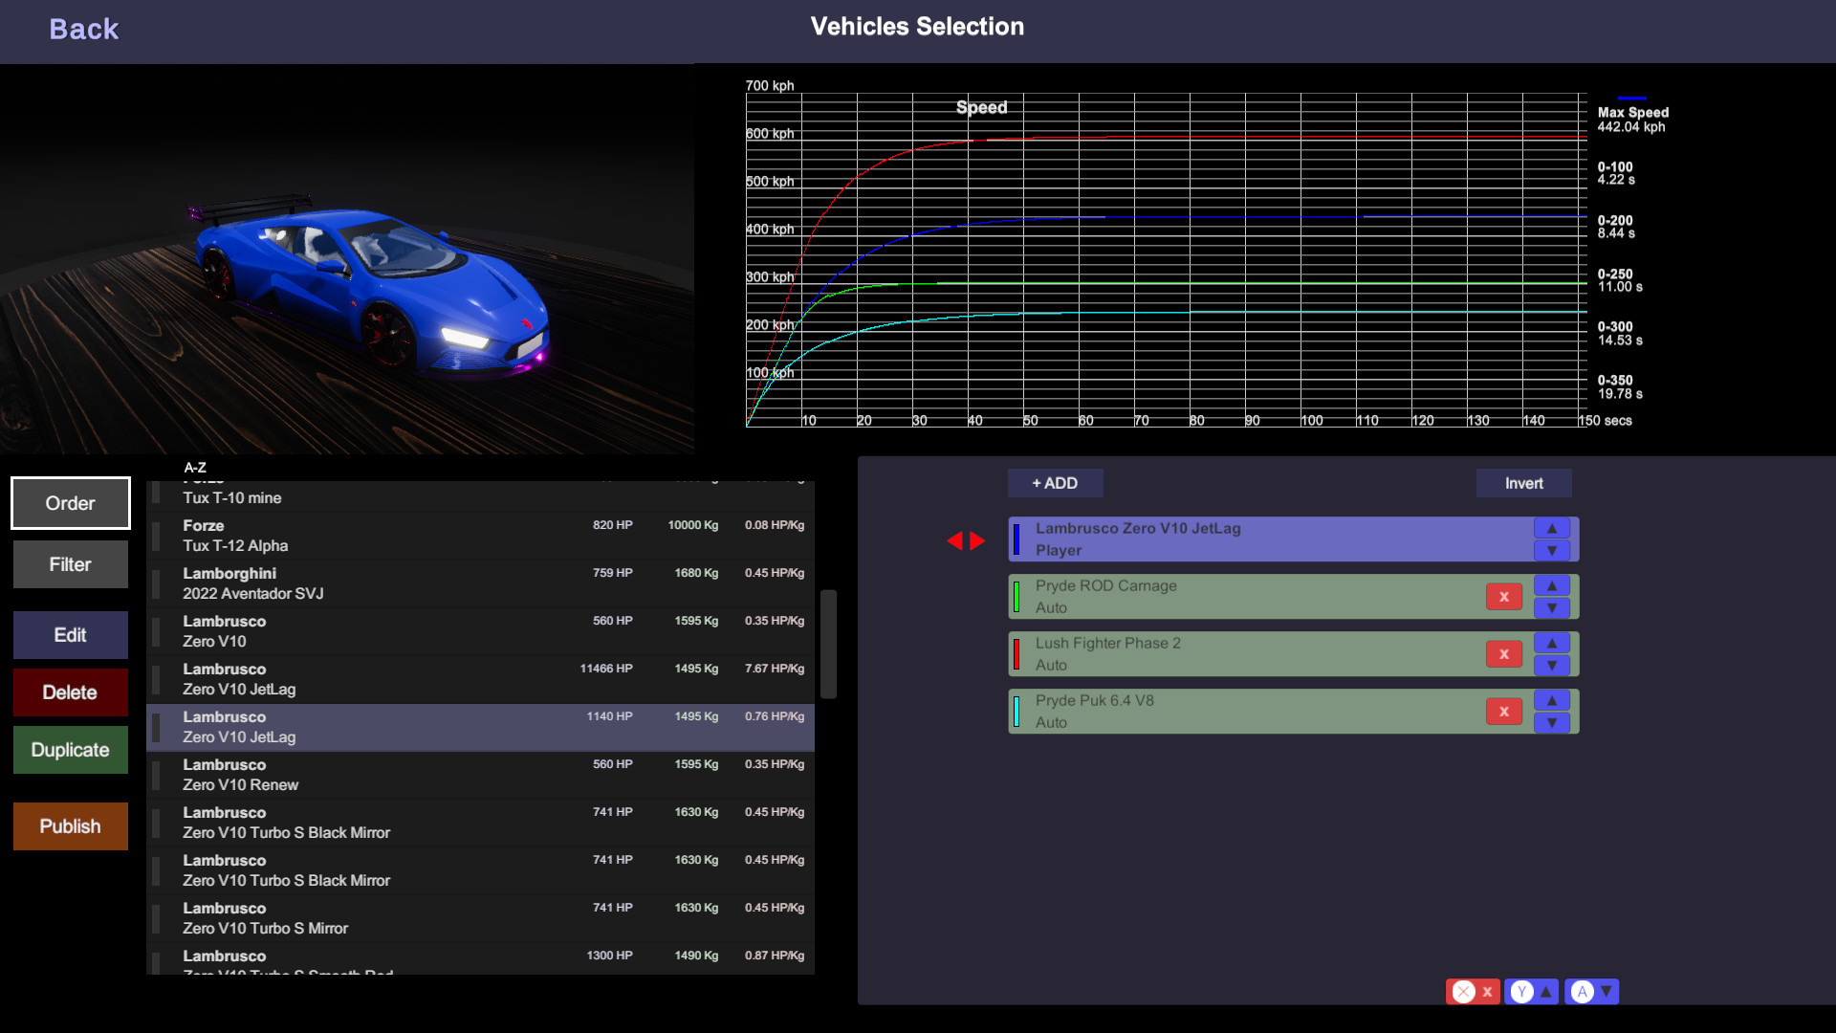Click the Invert button
This screenshot has height=1033, width=1836.
[1523, 483]
